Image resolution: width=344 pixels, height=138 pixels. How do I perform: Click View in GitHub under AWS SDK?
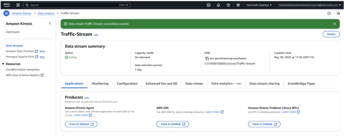click(x=173, y=124)
